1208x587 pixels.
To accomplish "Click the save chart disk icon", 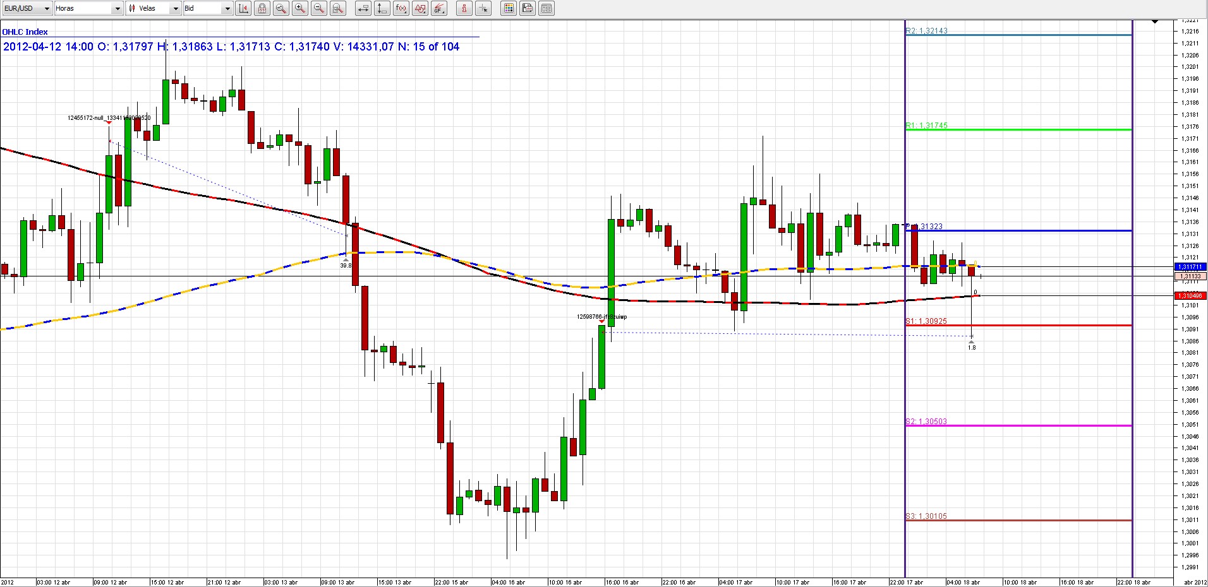I will coord(528,8).
